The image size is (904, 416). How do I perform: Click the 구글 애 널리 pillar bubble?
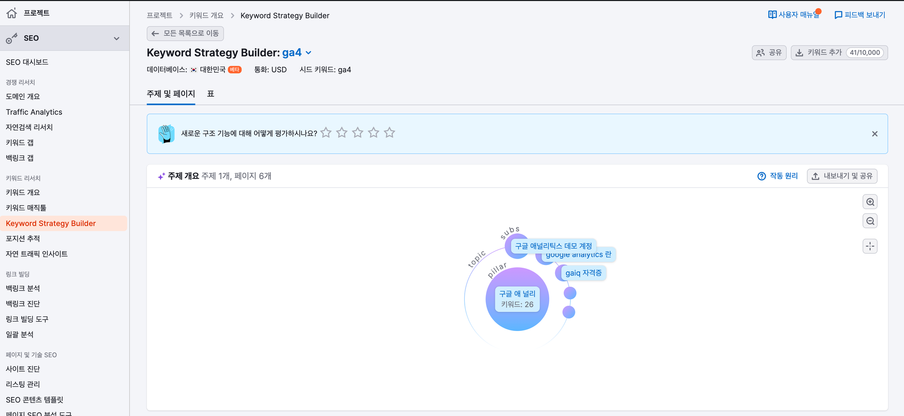tap(517, 299)
